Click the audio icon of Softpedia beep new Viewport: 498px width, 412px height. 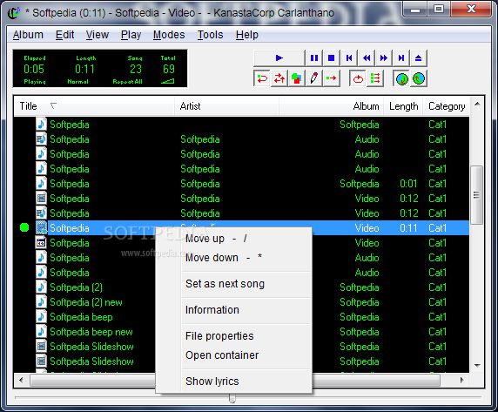[41, 332]
